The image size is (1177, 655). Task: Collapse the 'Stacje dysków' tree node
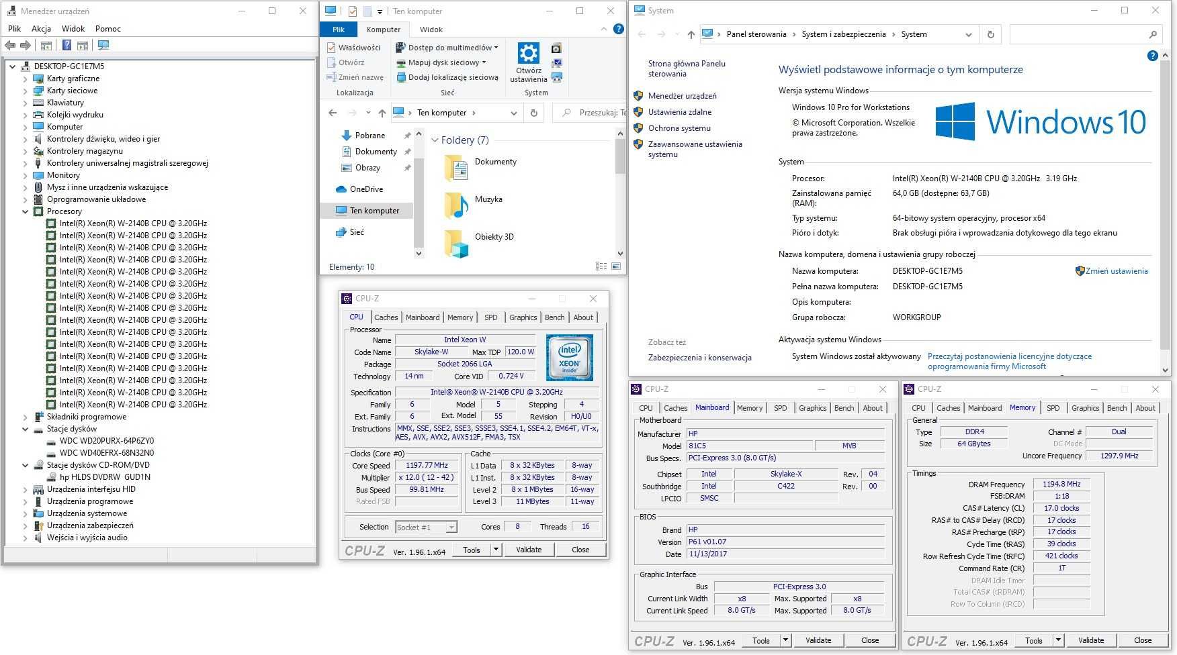(x=26, y=429)
